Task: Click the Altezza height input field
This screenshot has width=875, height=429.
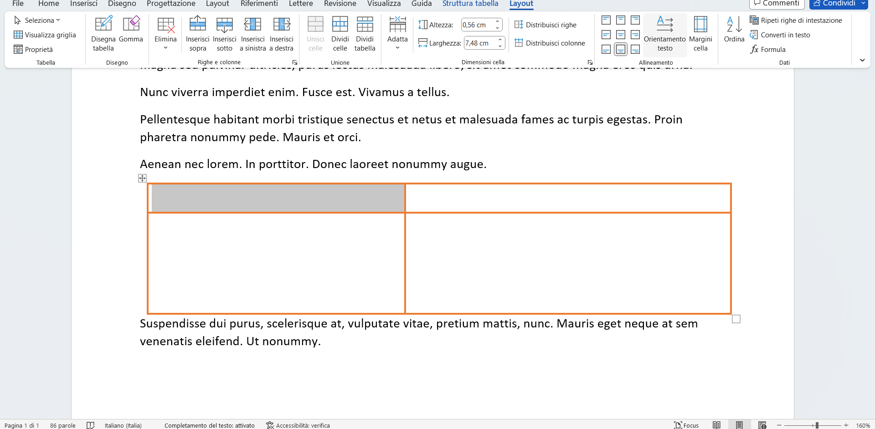Action: click(477, 25)
